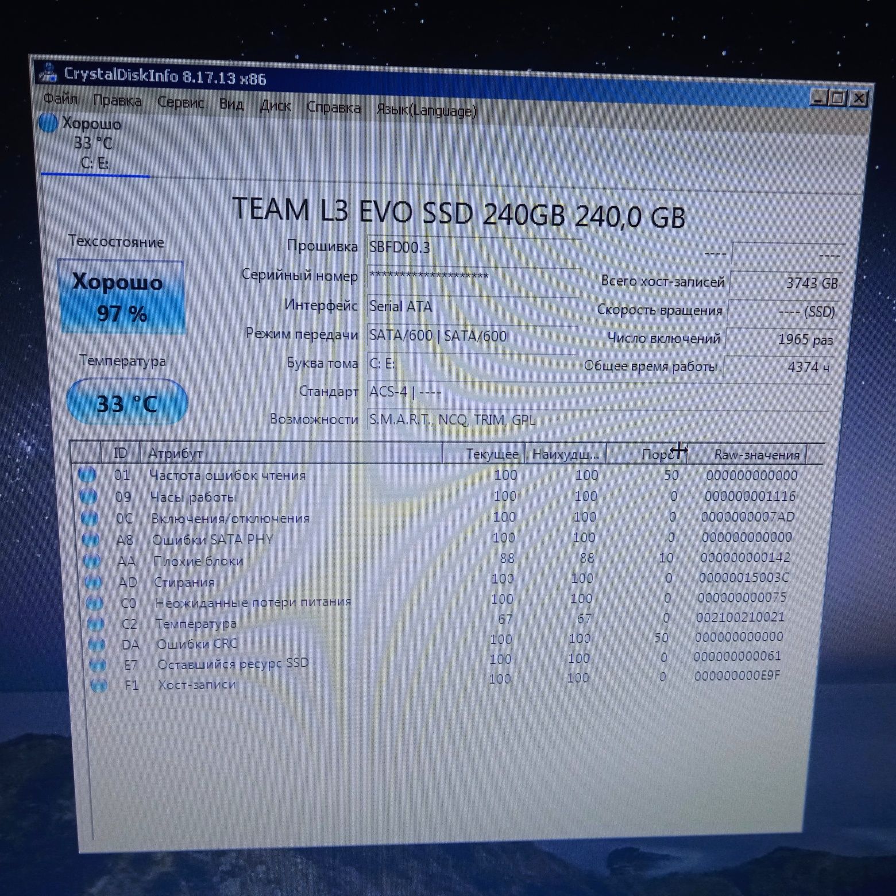Click the status icon of attribute C2 Температура

point(95,623)
